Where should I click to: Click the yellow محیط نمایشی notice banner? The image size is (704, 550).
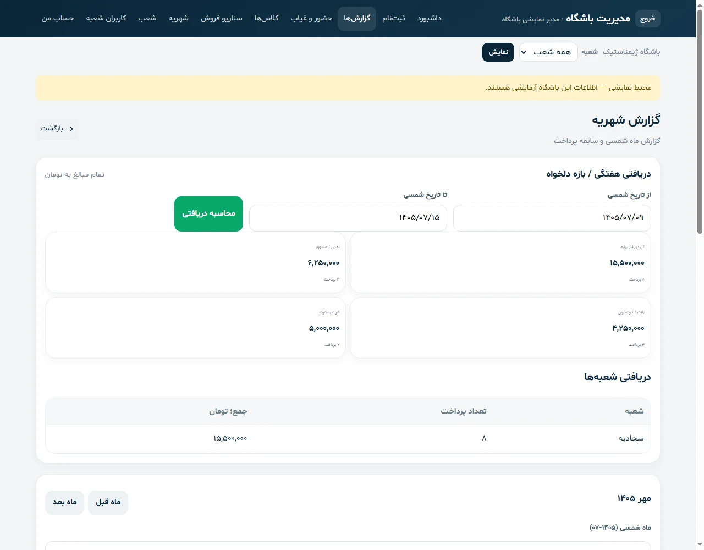point(348,88)
